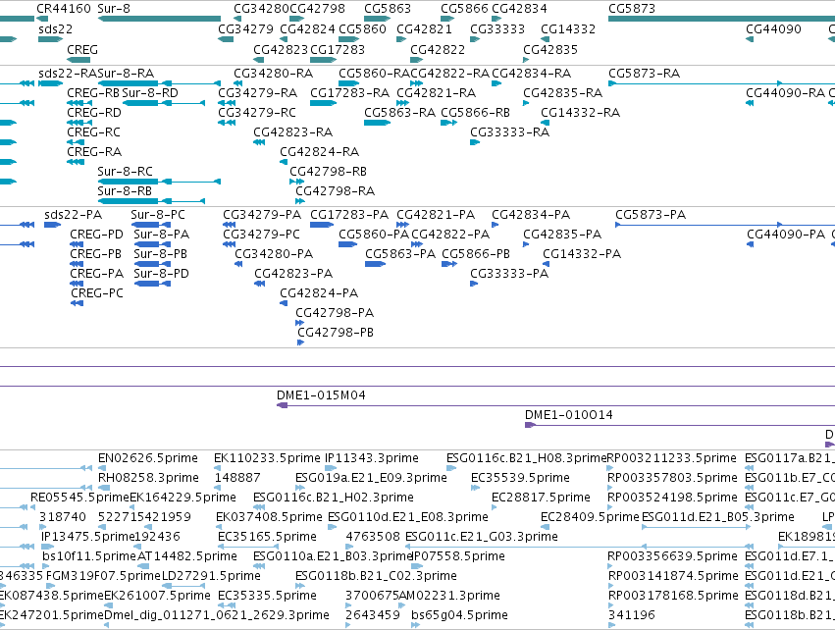The height and width of the screenshot is (630, 835).
Task: Click the Sur-8-PC protein label
Action: pyautogui.click(x=158, y=215)
